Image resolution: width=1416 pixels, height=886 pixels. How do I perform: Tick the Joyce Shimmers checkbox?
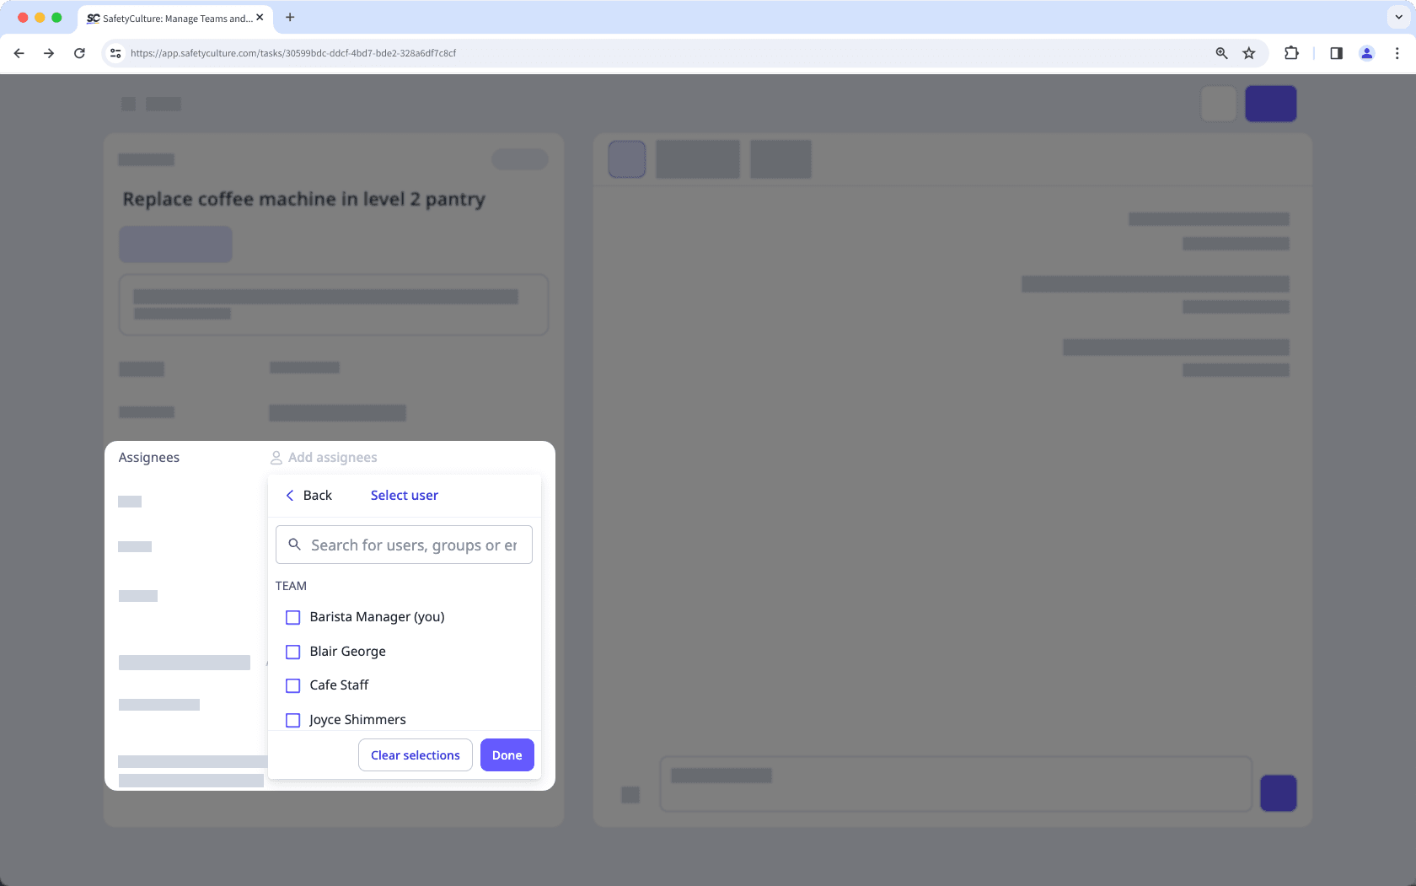[292, 720]
